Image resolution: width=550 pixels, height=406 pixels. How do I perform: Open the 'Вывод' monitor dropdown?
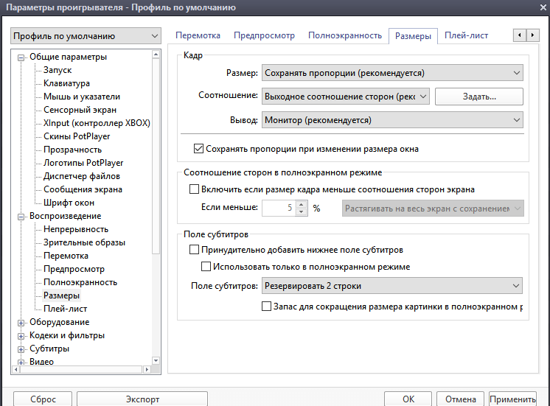click(391, 119)
